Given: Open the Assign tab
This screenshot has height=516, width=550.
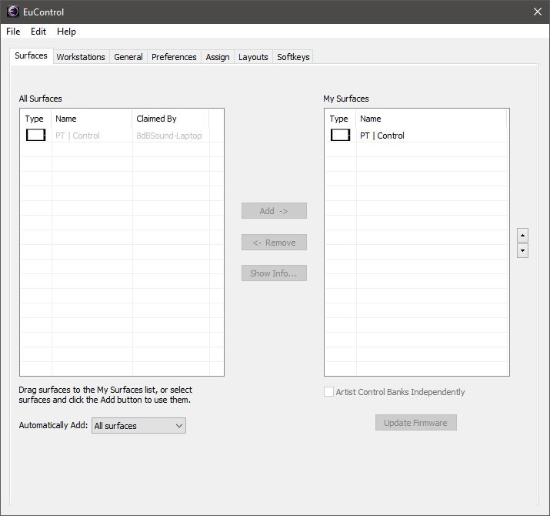Looking at the screenshot, I should coord(218,57).
